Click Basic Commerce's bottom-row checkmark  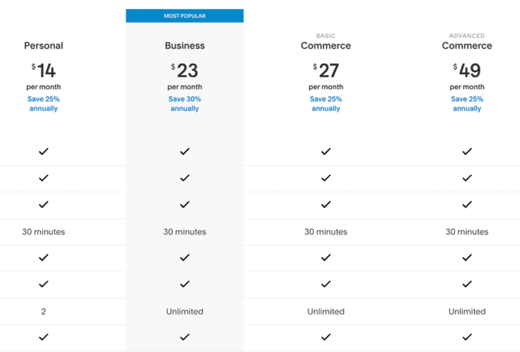tap(326, 337)
